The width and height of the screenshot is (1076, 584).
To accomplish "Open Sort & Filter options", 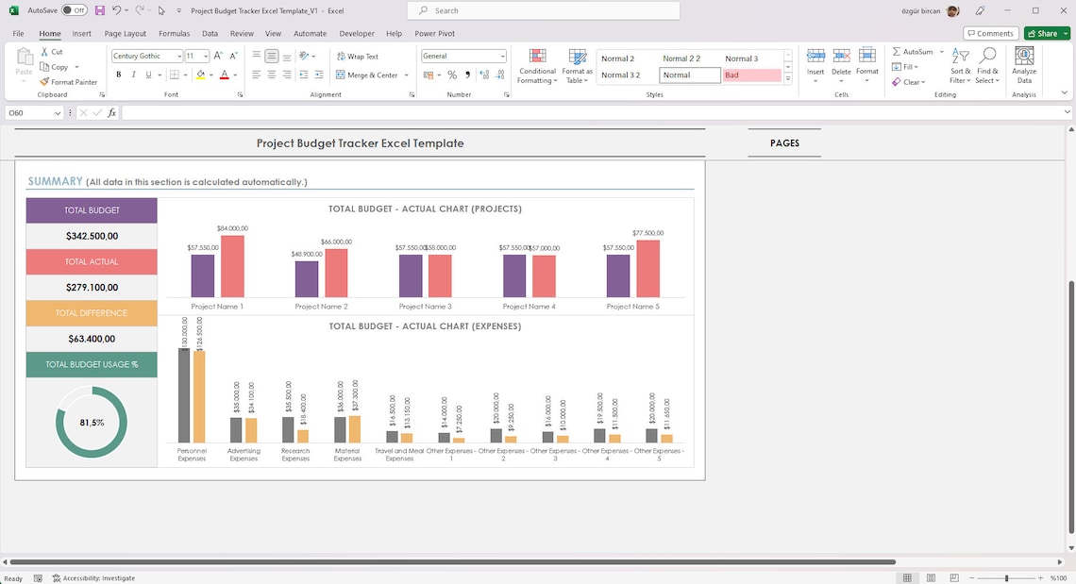I will (959, 67).
